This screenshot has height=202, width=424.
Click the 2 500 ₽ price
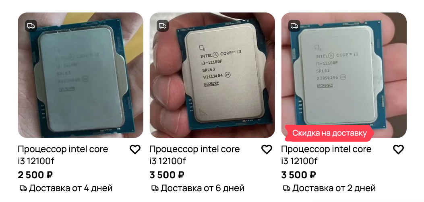(x=35, y=175)
